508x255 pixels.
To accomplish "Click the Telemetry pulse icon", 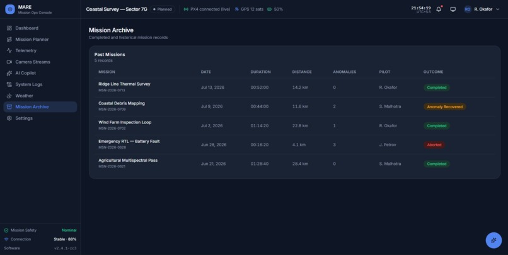I will [9, 50].
